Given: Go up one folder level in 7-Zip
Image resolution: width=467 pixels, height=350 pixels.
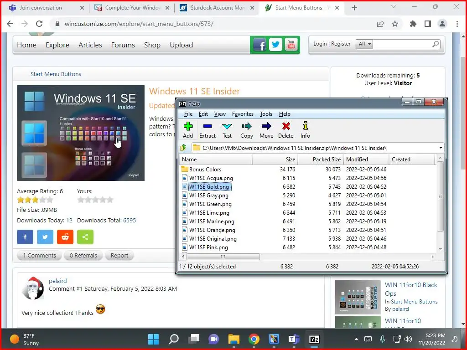Looking at the screenshot, I should (183, 148).
